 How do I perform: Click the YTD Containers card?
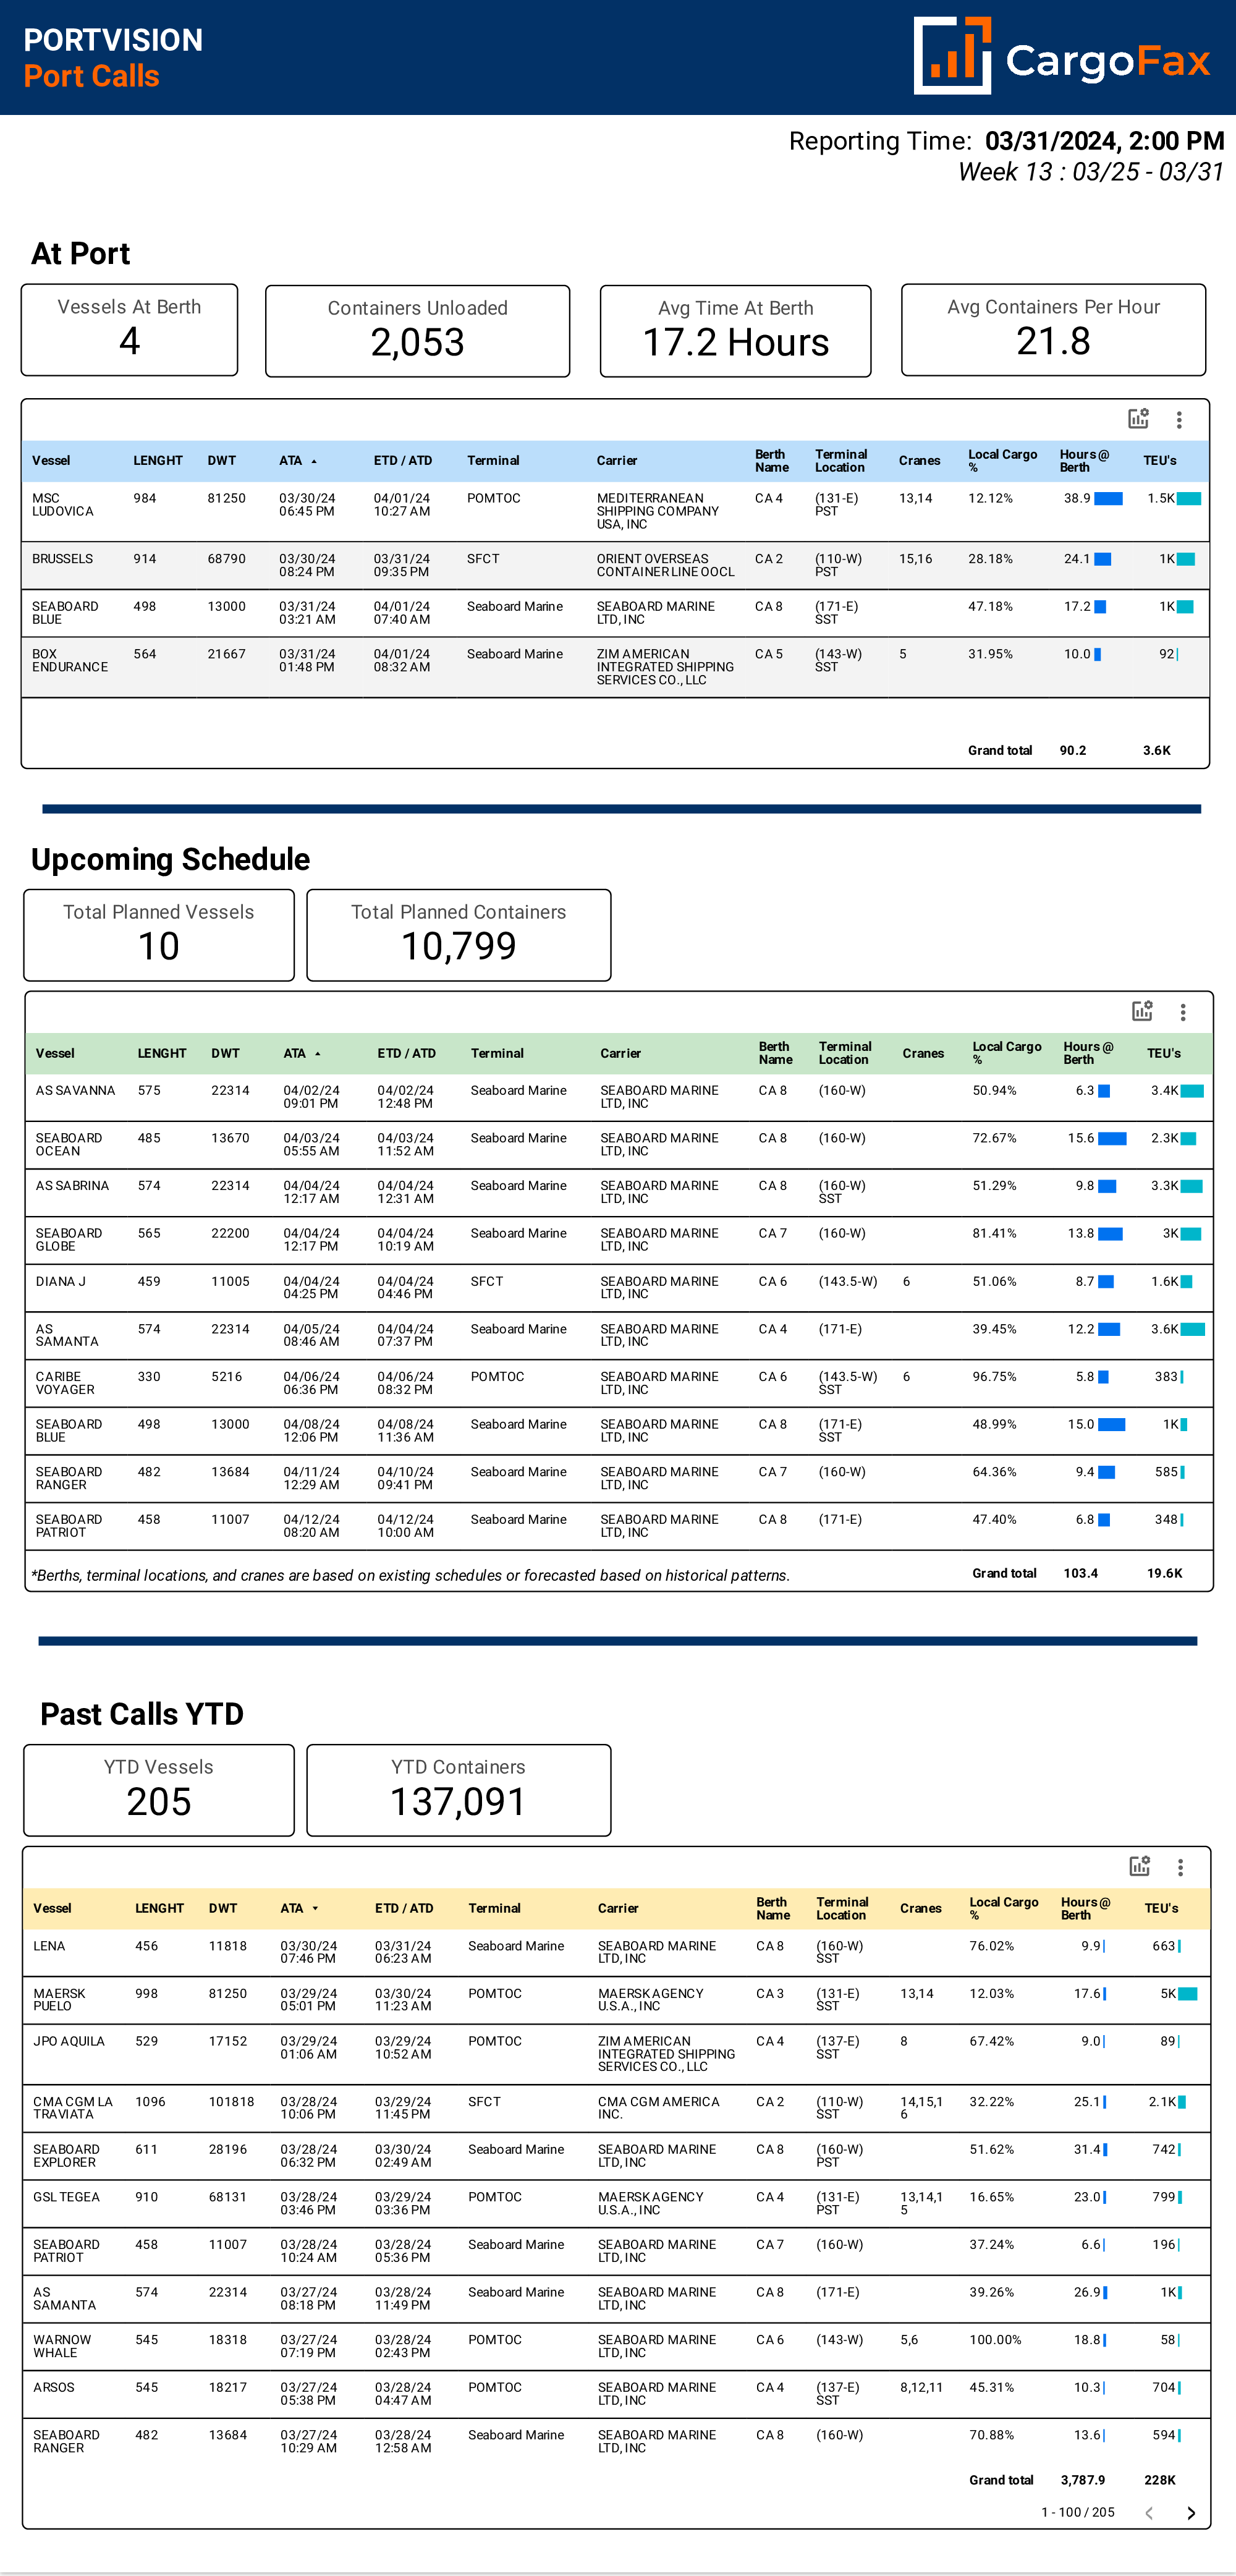tap(458, 1789)
